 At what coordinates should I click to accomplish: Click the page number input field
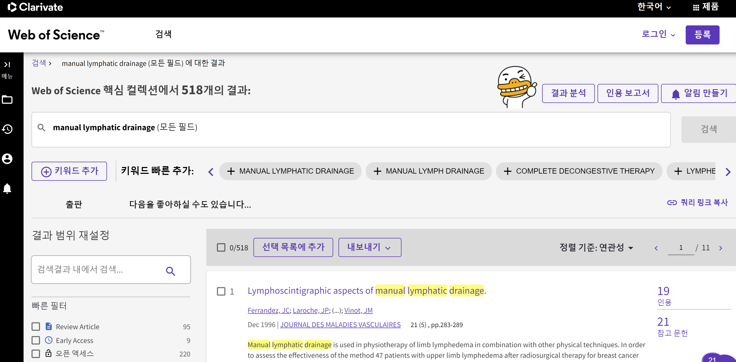tap(681, 247)
